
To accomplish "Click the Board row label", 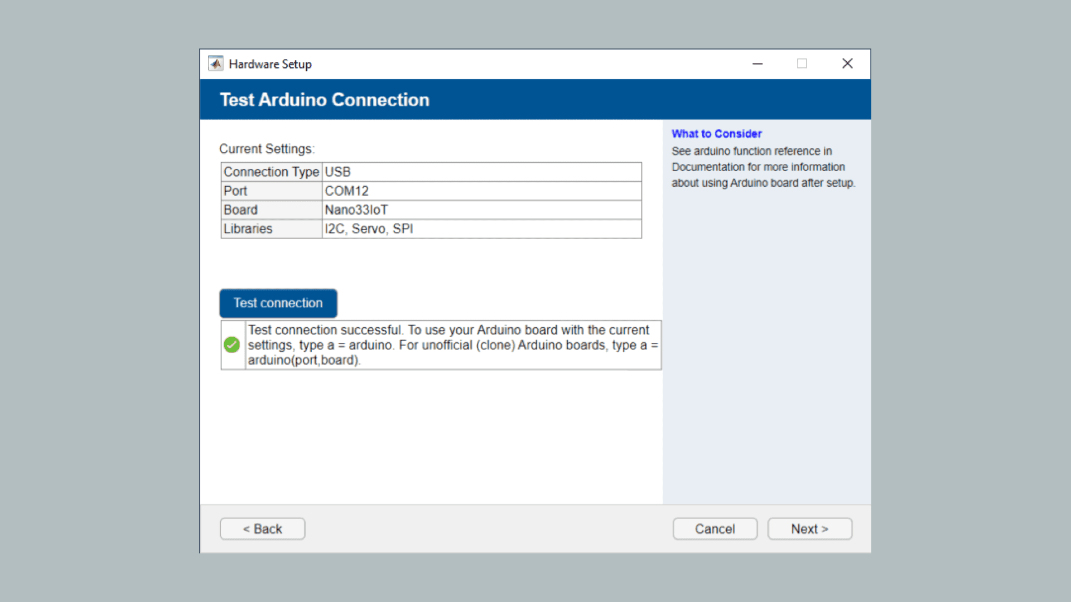I will [271, 210].
